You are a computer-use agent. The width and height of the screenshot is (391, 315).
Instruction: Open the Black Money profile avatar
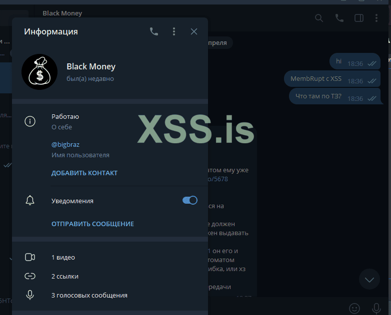(x=39, y=72)
